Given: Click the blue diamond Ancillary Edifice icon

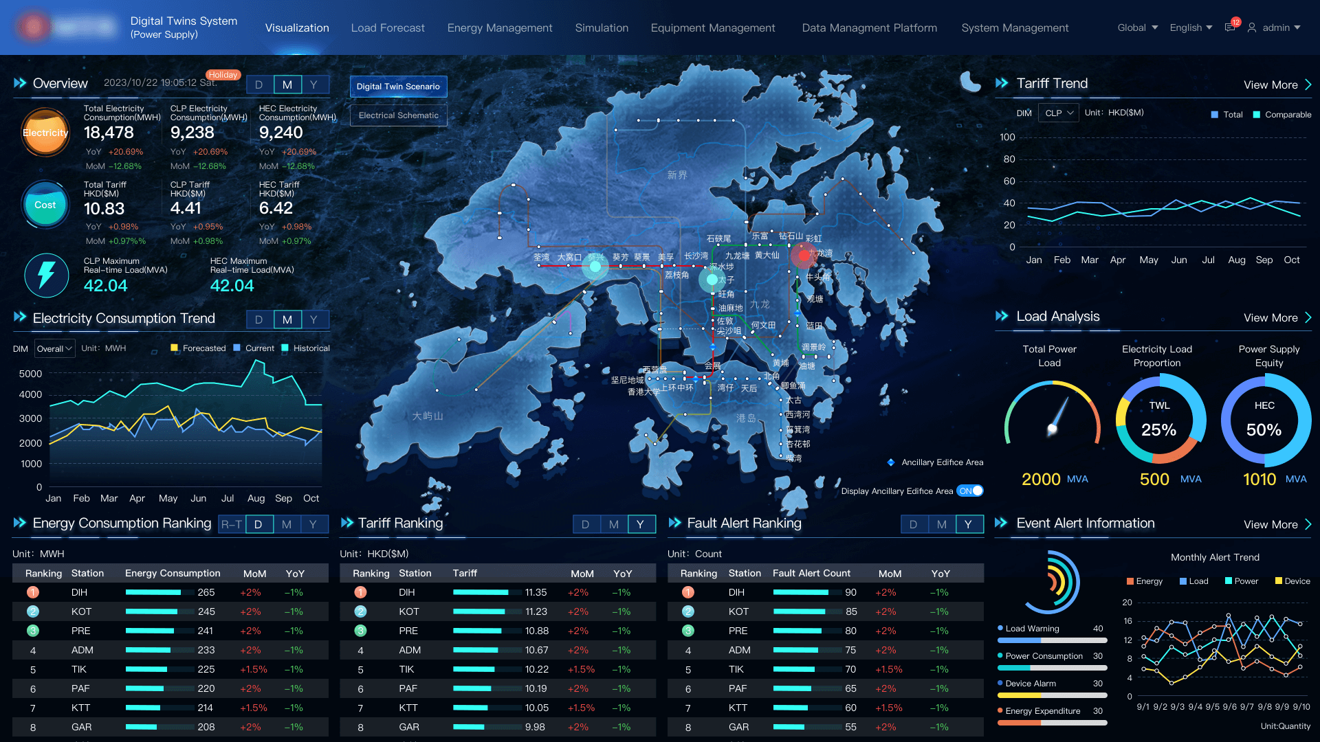Looking at the screenshot, I should (891, 462).
